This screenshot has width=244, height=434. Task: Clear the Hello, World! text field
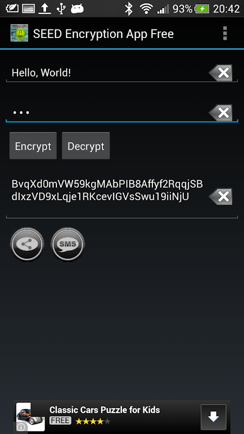221,73
